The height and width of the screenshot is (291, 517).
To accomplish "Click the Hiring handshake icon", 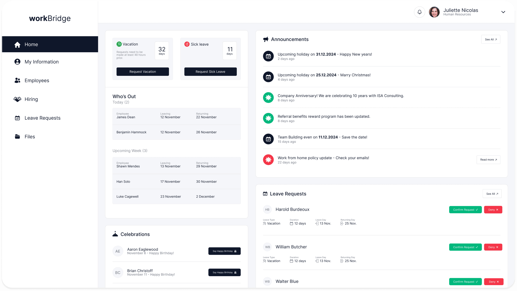I will (17, 99).
